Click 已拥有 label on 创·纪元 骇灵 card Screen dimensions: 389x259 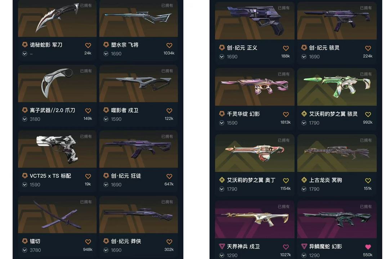tap(366, 8)
